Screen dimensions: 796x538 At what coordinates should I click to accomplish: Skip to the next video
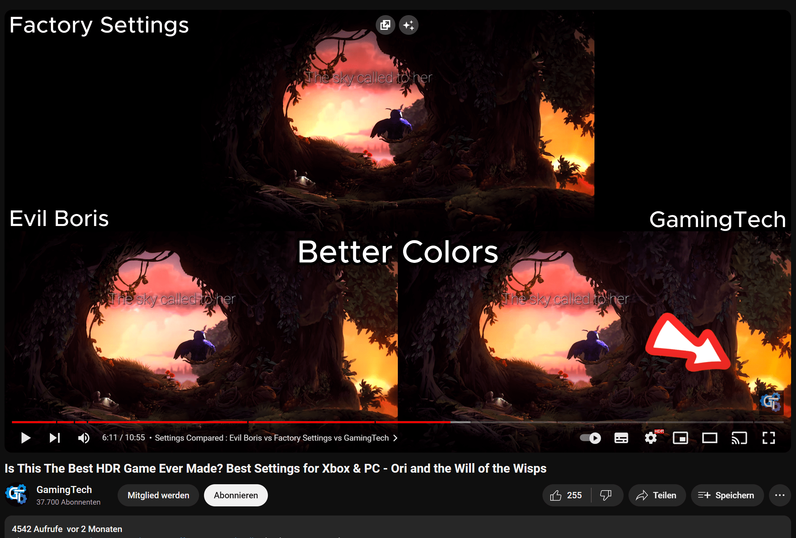(55, 438)
